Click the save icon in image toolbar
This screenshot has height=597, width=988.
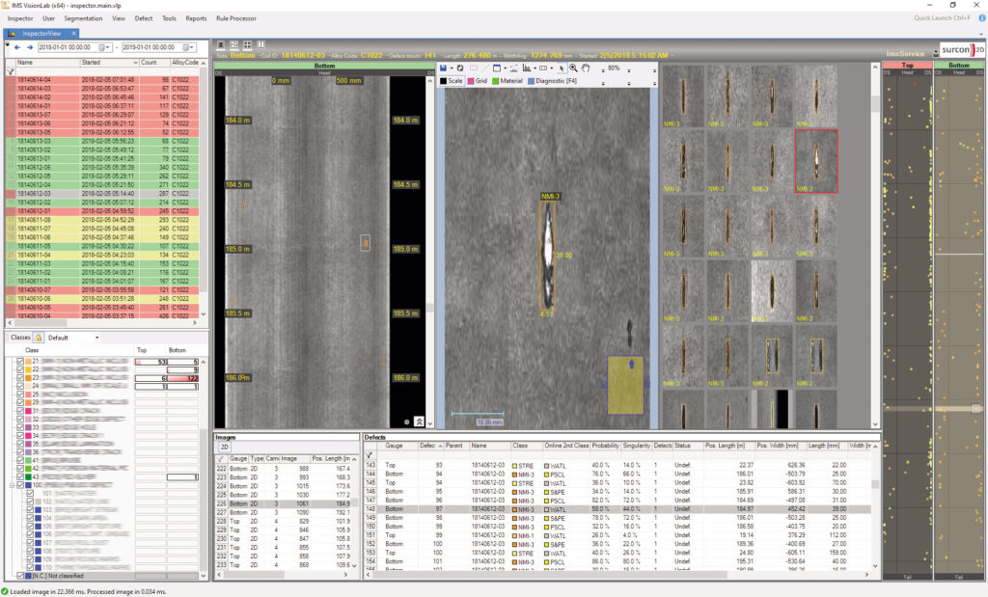(443, 68)
